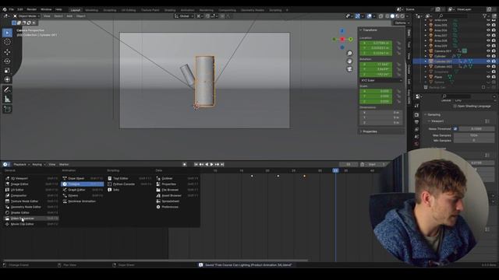Switch to the Animation workspace tab

coord(187,10)
